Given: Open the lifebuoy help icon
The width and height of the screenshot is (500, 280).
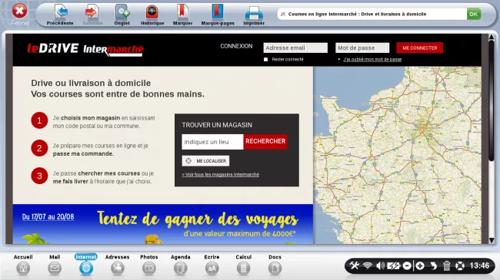Looking at the screenshot, I should click(x=460, y=265).
